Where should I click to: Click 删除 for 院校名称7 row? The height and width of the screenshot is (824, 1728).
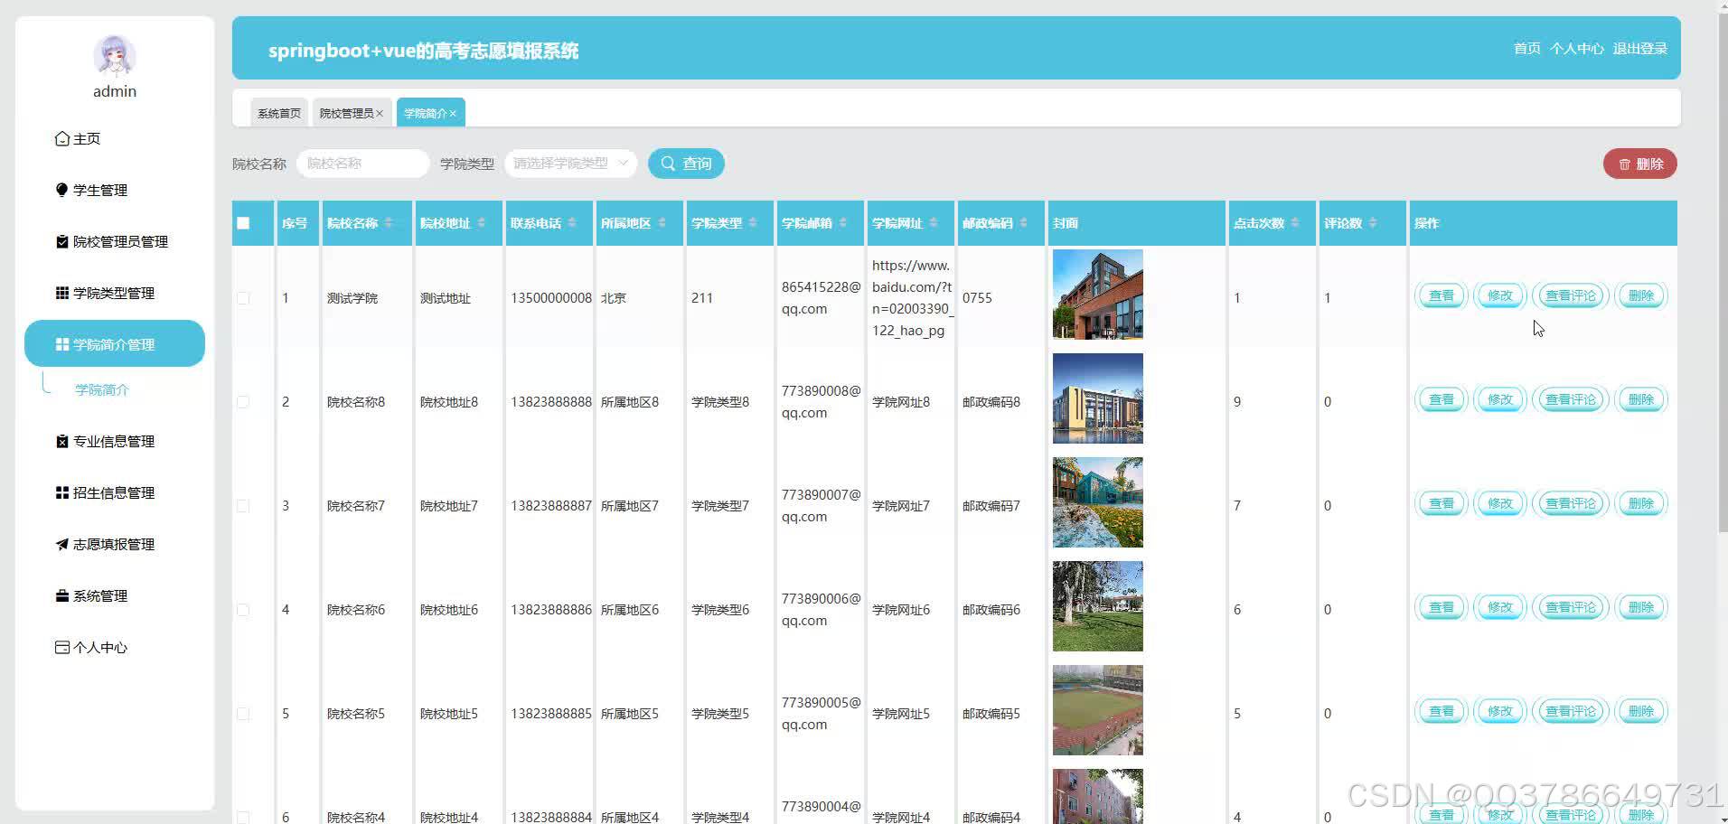(1641, 503)
